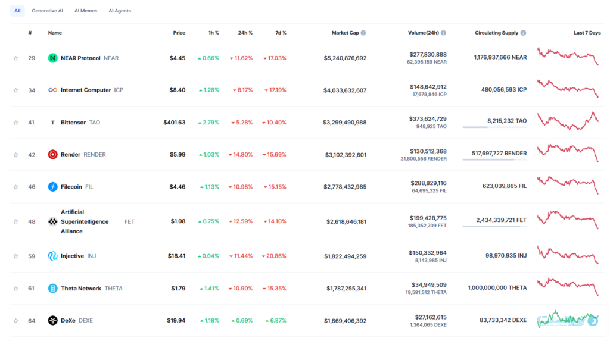
Task: Star Theta Network to watchlist
Action: point(16,288)
